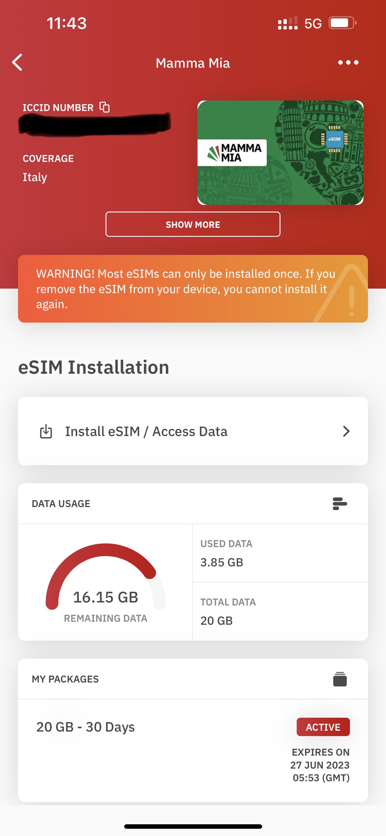The image size is (386, 836).
Task: Tap the ACTIVE status badge
Action: [x=323, y=727]
